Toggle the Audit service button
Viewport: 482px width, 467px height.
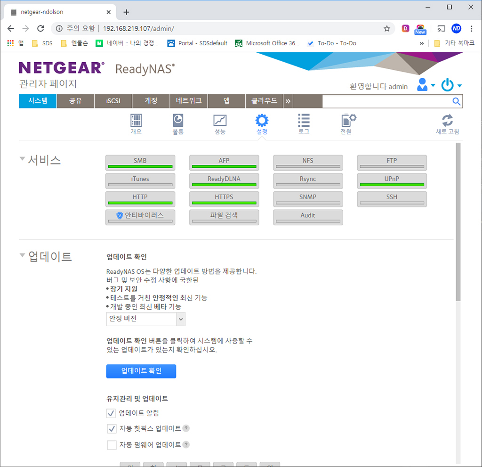(x=308, y=217)
